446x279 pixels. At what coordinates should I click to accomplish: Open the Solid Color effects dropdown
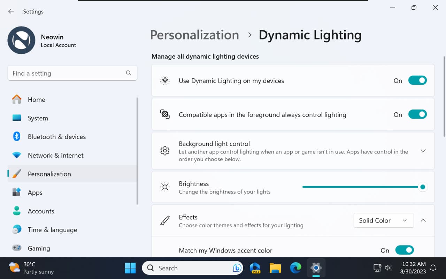[x=383, y=220]
